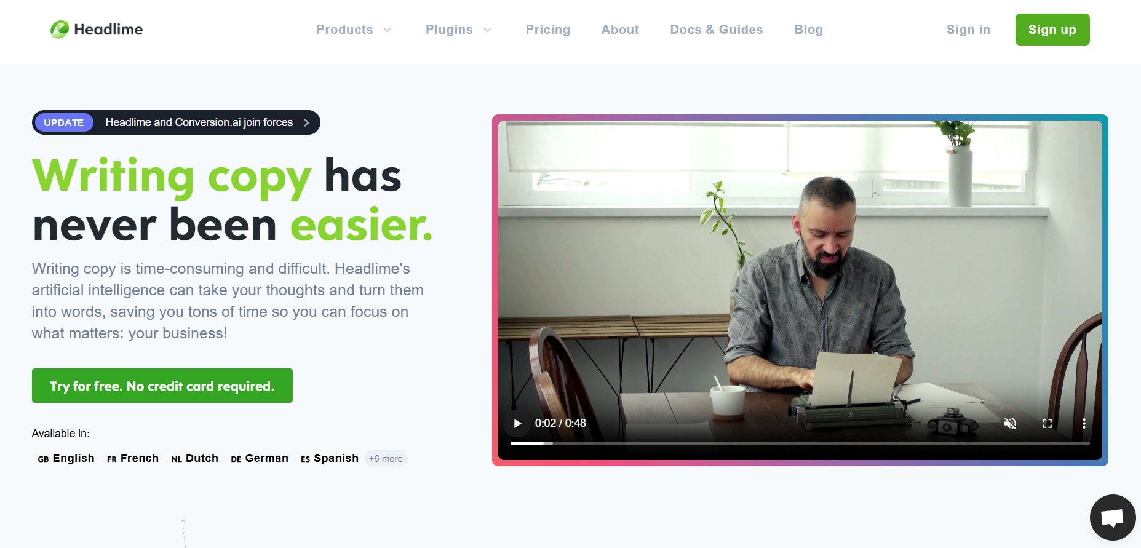Play the promo video

[517, 423]
